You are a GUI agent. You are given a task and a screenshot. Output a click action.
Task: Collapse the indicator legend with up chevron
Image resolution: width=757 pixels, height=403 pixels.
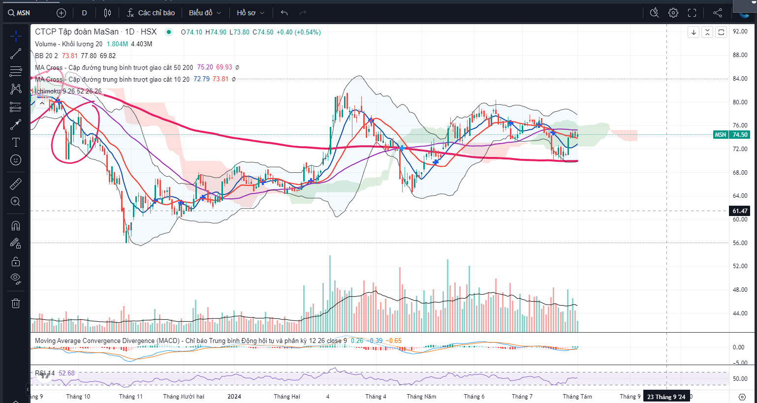[x=42, y=103]
